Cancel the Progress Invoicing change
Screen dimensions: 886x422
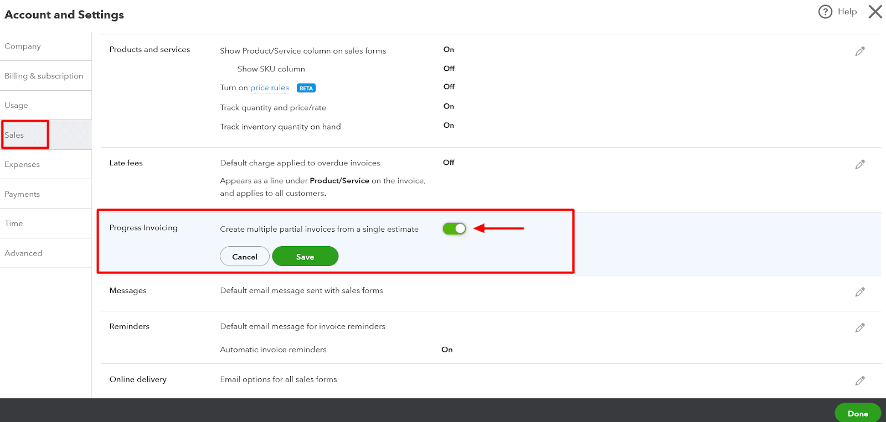click(245, 257)
